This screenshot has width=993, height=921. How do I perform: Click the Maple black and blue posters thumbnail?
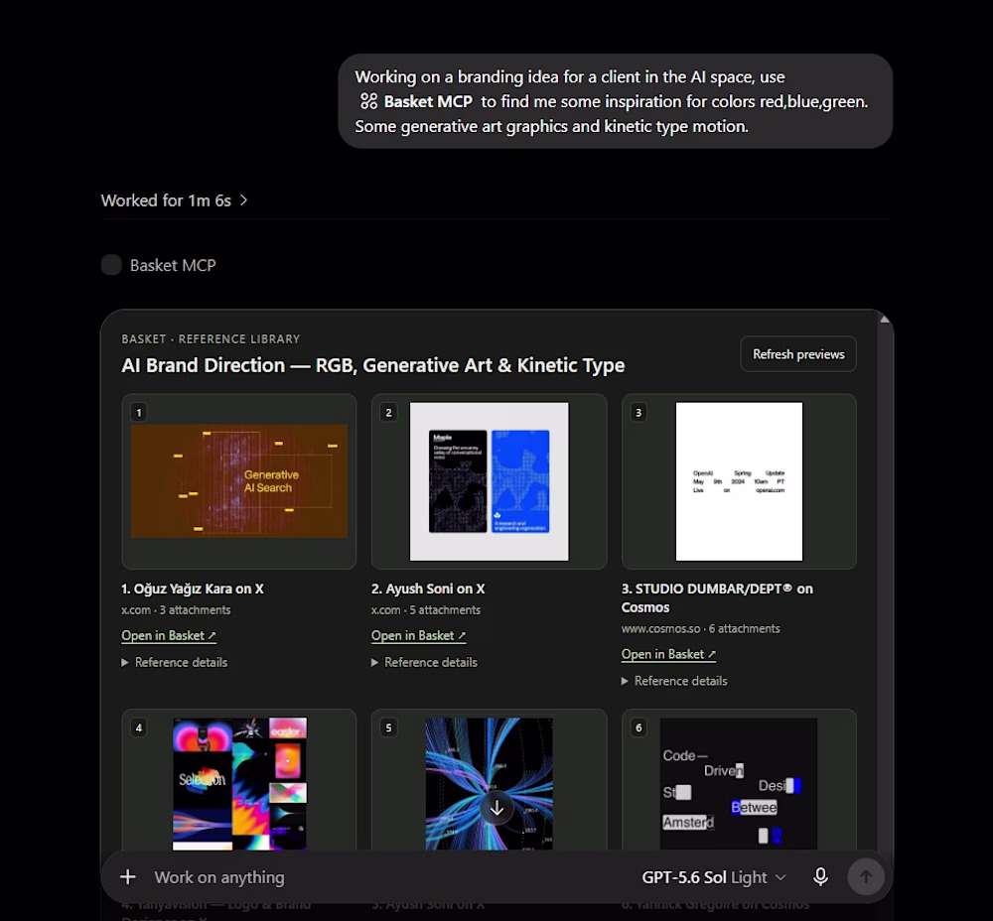(x=489, y=481)
